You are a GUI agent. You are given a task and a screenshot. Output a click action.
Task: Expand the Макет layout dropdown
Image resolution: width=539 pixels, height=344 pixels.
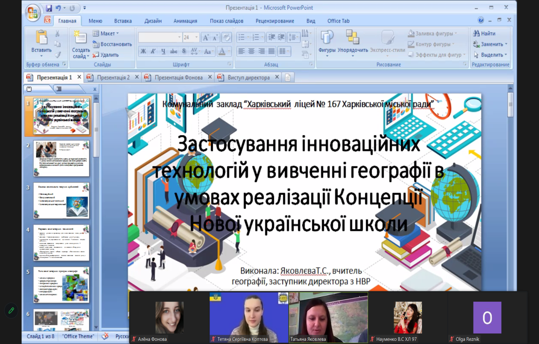pyautogui.click(x=106, y=34)
